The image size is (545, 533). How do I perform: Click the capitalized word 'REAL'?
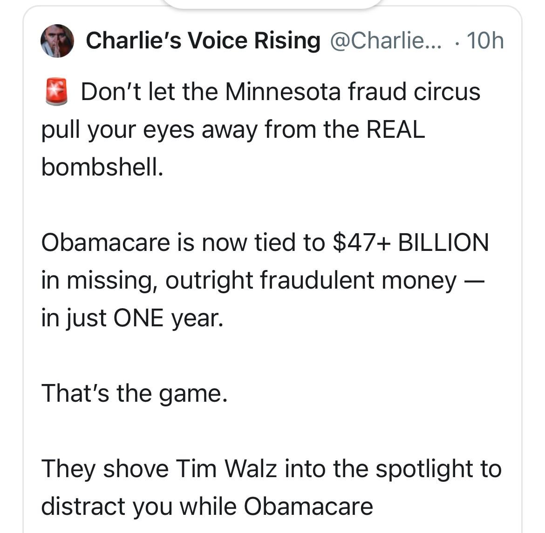[x=395, y=129]
